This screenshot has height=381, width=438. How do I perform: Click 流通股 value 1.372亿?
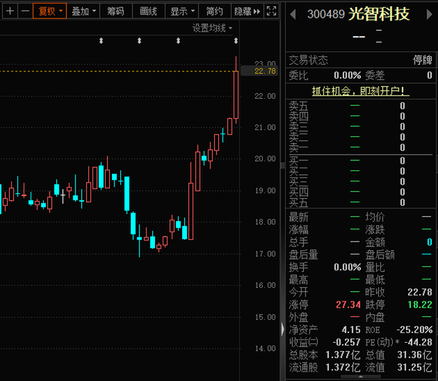tap(343, 367)
